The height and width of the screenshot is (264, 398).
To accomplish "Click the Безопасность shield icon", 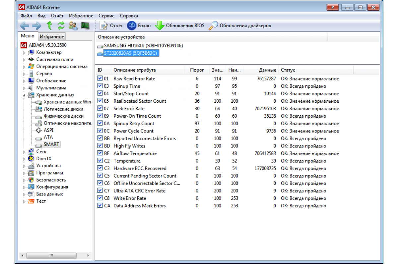I will pos(31,180).
